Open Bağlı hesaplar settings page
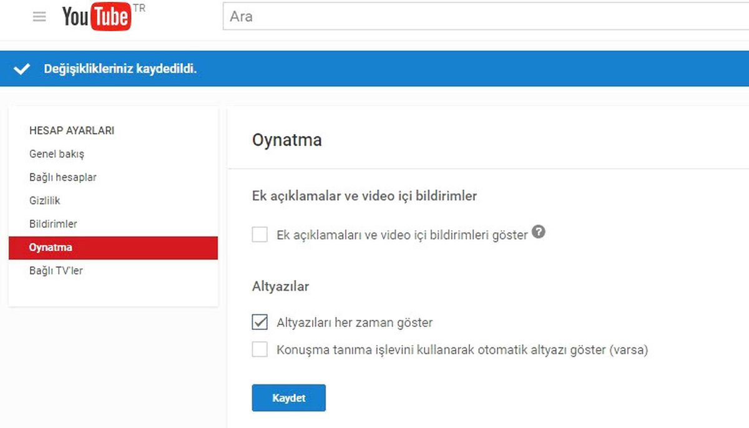This screenshot has height=428, width=749. tap(63, 177)
